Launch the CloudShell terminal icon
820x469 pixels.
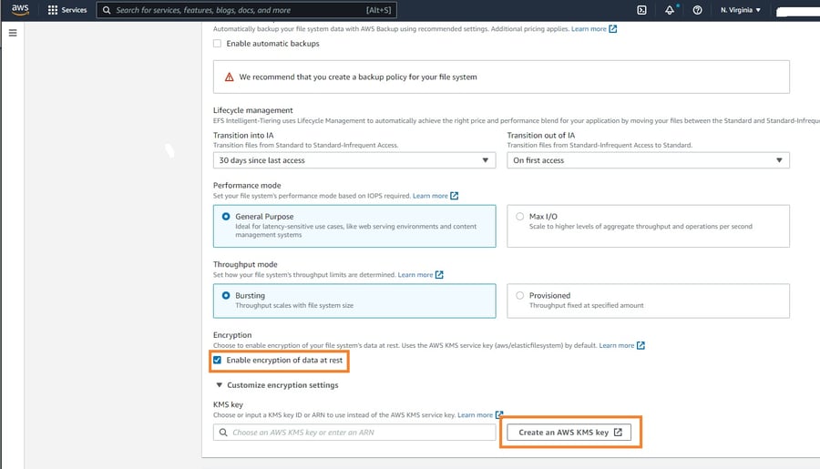tap(641, 10)
